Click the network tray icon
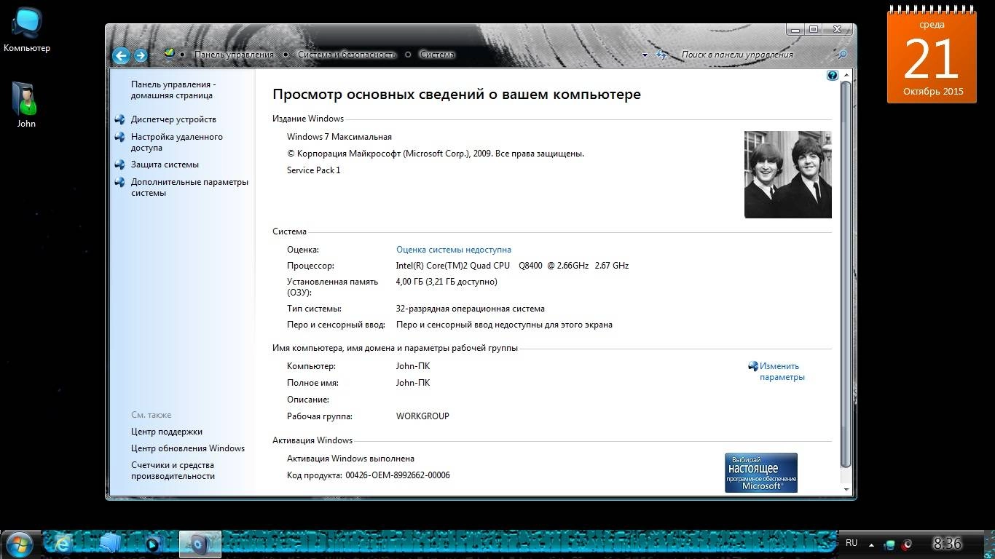995x559 pixels. pyautogui.click(x=890, y=544)
